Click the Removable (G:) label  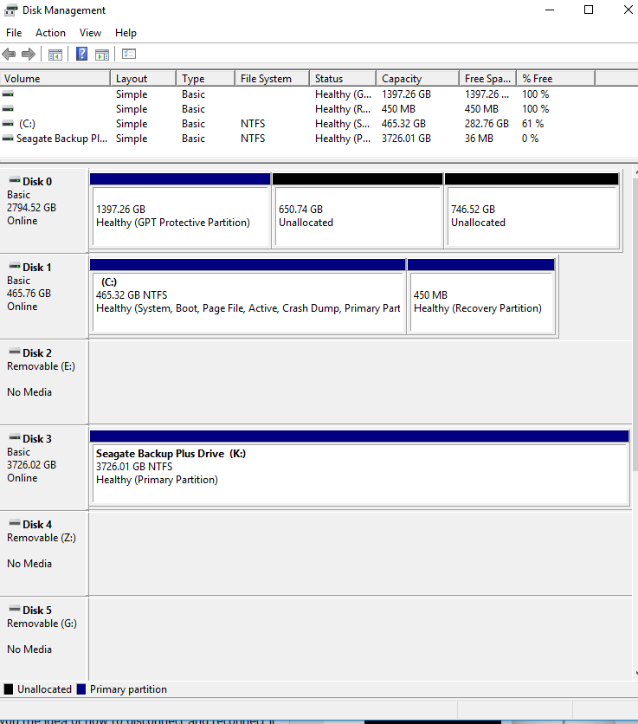[x=42, y=624]
